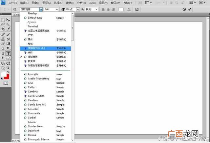Viewport: 210px width, 143px height.
Task: Click the font list scrollbar thumb
Action: click(73, 28)
